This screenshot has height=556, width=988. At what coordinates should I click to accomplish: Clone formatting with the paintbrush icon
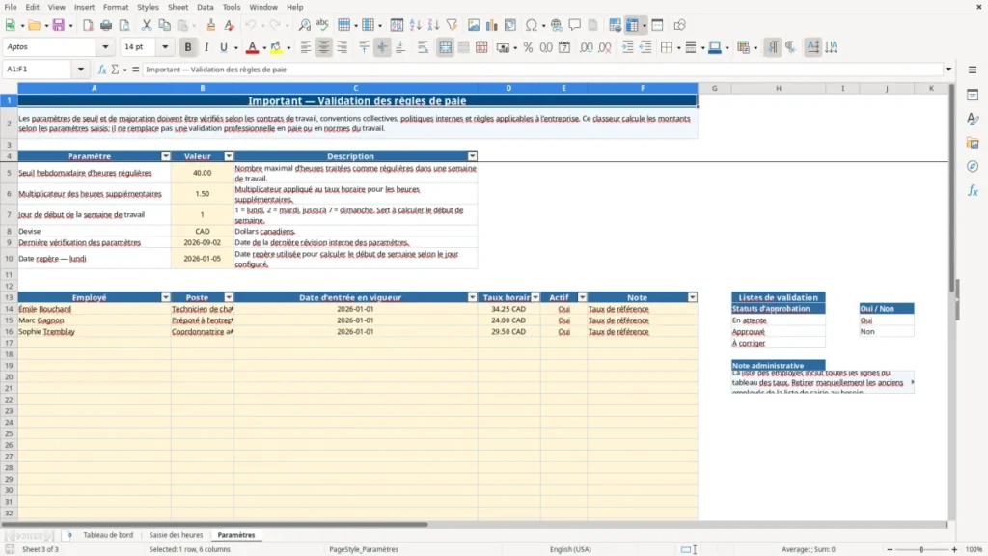click(210, 25)
